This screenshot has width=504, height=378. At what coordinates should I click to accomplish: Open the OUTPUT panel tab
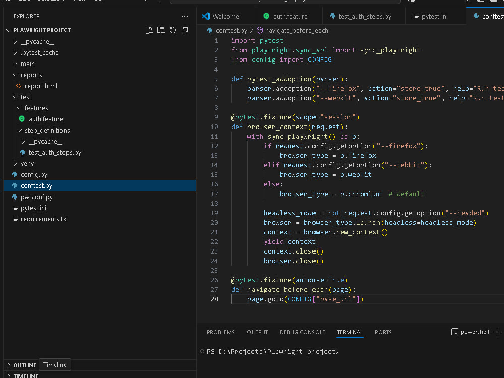[257, 332]
